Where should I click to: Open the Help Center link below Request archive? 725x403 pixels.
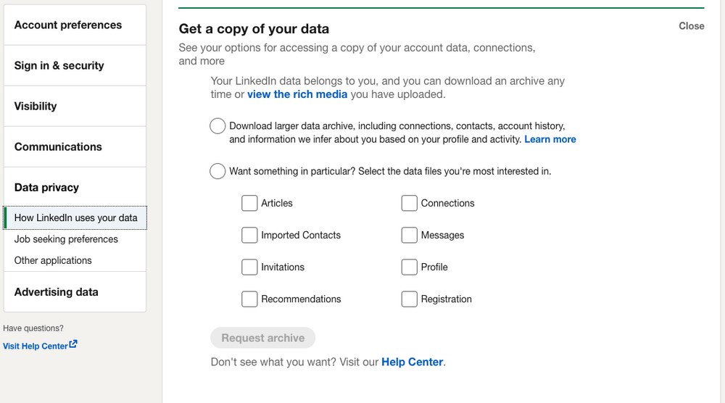point(412,362)
